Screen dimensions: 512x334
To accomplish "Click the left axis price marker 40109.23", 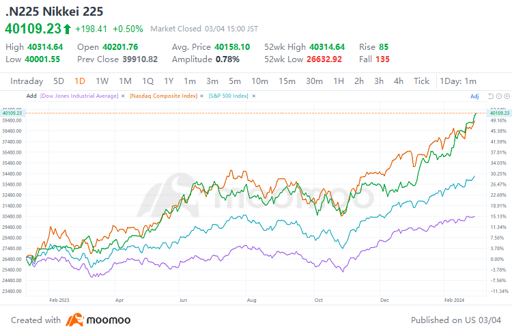I will coord(12,113).
